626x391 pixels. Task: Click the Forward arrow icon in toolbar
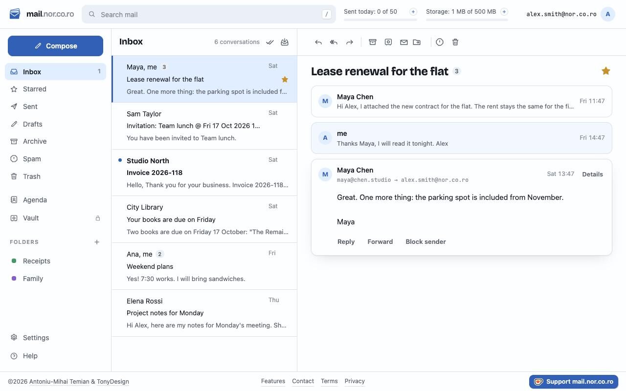pos(350,42)
